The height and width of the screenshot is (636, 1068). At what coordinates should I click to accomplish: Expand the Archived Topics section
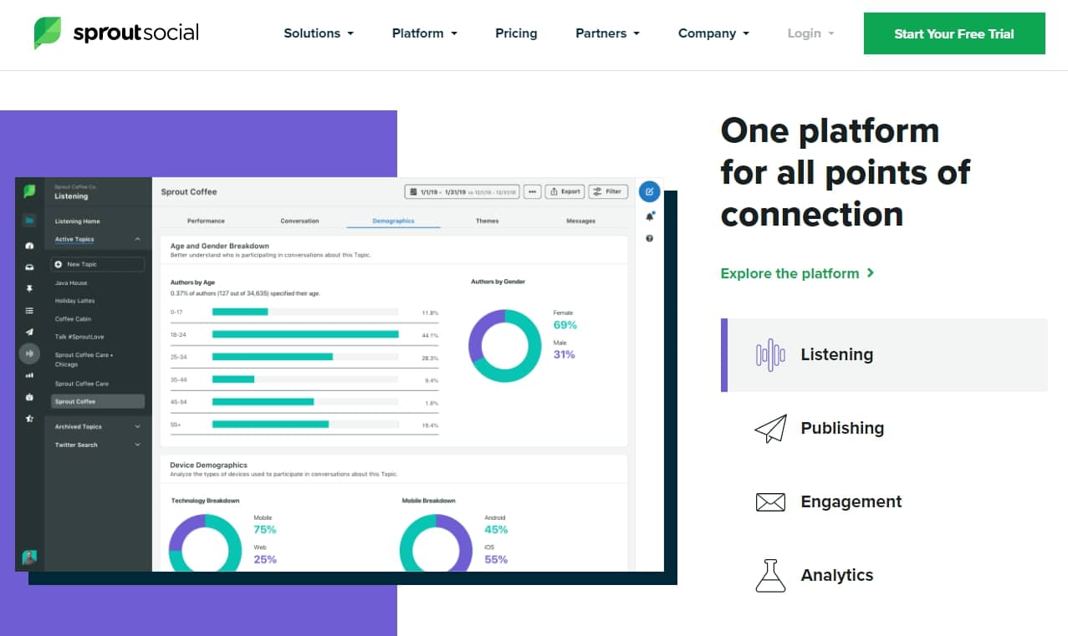coord(98,426)
